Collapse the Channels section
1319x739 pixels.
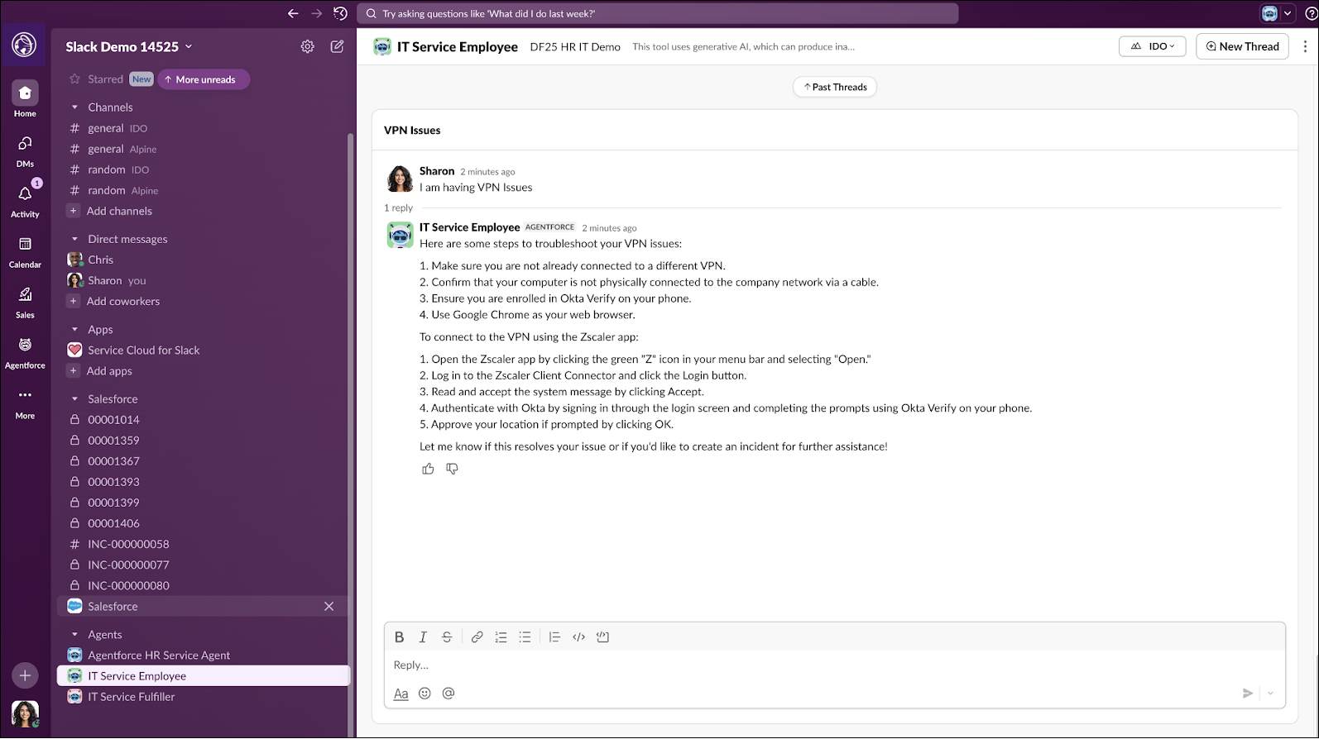[x=74, y=107]
